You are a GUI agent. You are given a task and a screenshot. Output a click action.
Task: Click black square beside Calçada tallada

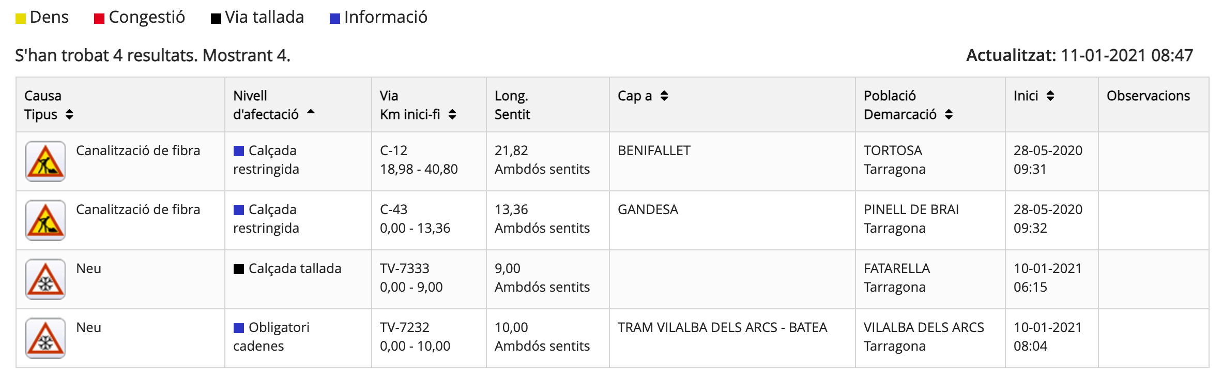(239, 269)
